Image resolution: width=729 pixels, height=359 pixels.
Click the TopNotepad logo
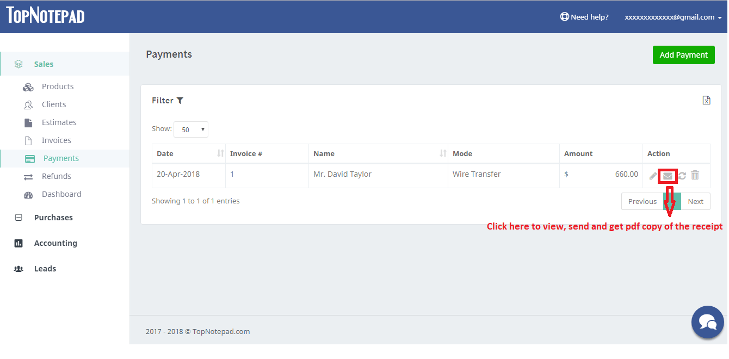(46, 16)
